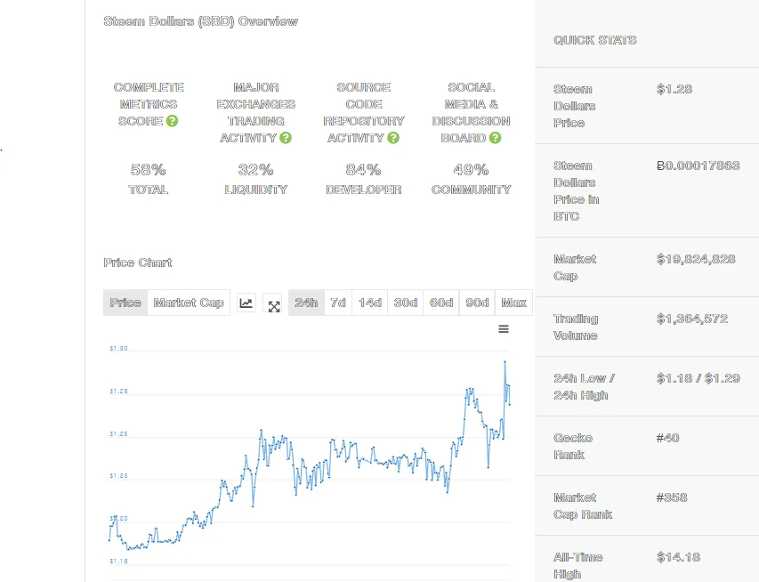
Task: Click the $14.18 All-Time High value
Action: [x=678, y=557]
